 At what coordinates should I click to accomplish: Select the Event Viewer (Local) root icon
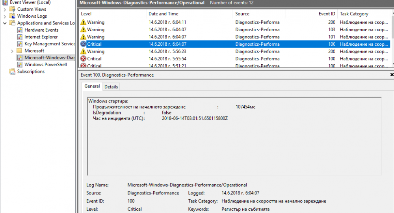[5, 2]
